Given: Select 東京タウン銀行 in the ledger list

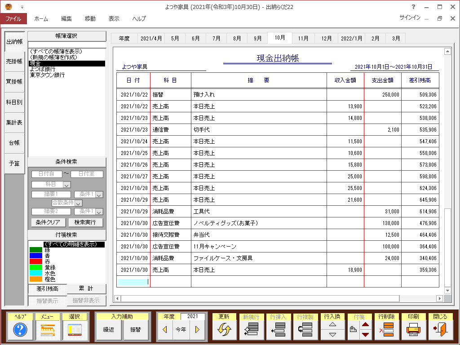Looking at the screenshot, I should [x=67, y=75].
